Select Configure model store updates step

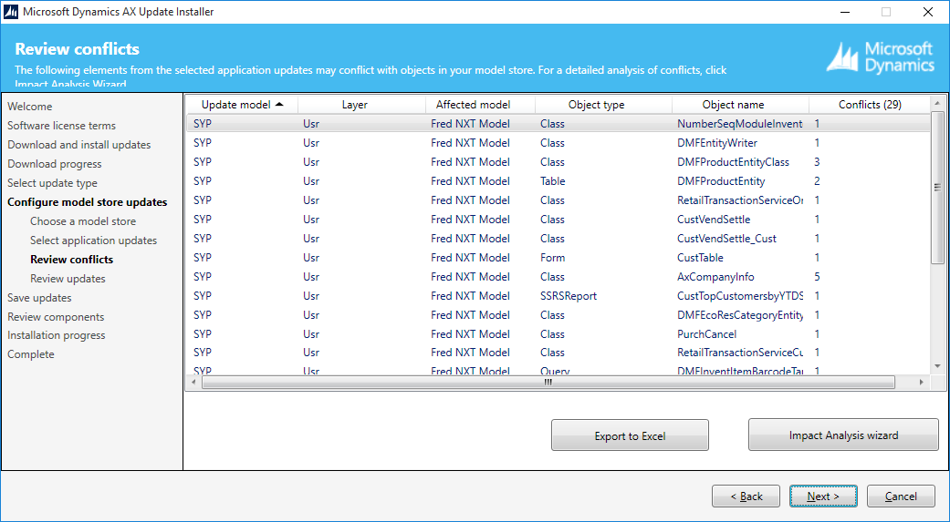click(x=88, y=202)
